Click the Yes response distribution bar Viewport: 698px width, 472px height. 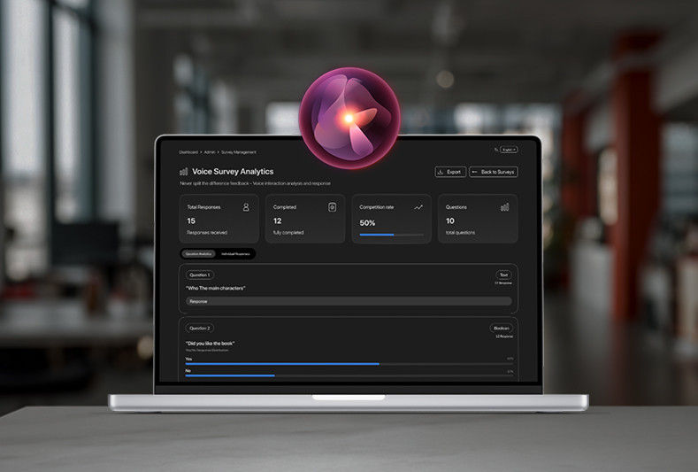click(x=349, y=364)
